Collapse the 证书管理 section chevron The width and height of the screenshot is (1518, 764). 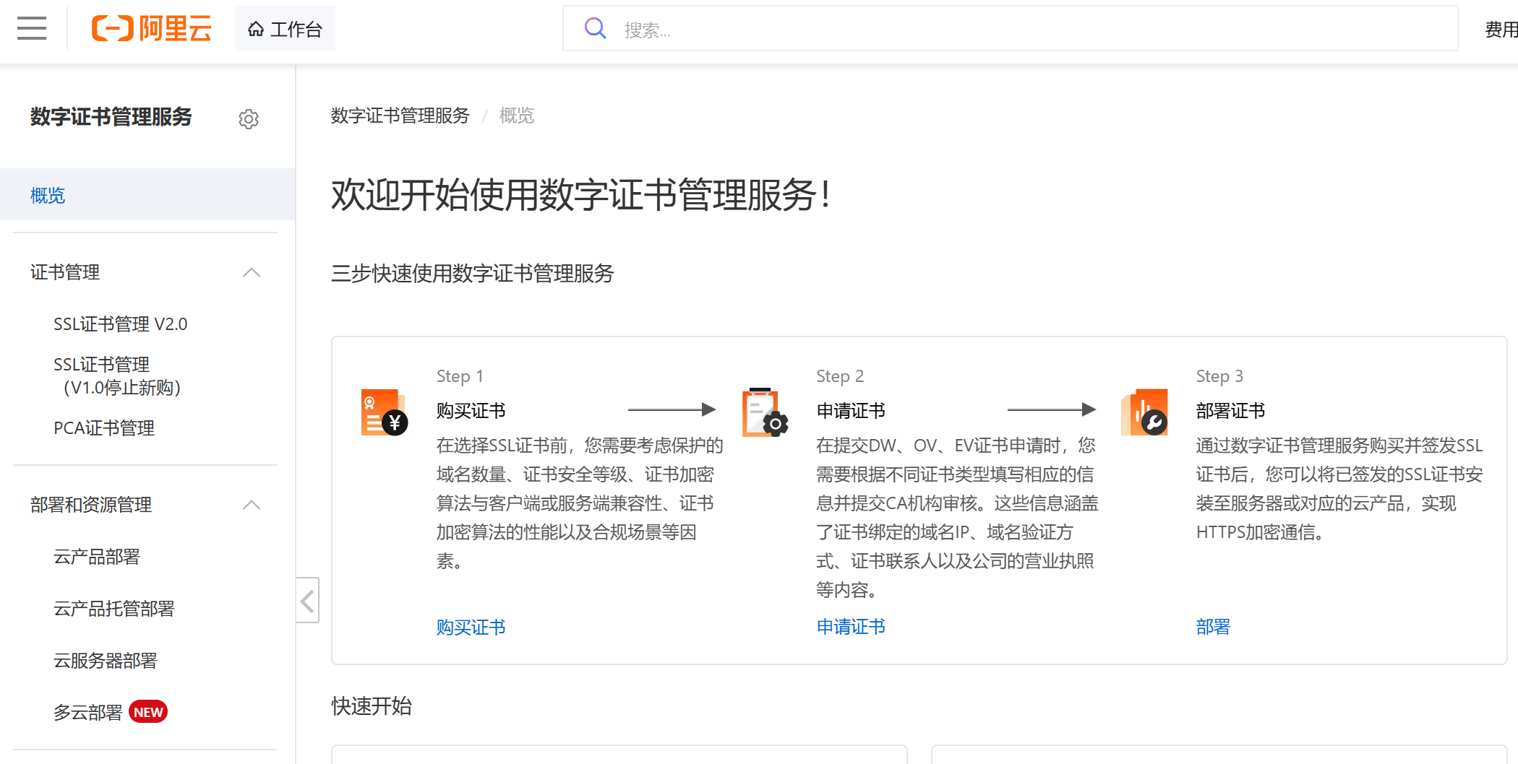click(x=252, y=273)
